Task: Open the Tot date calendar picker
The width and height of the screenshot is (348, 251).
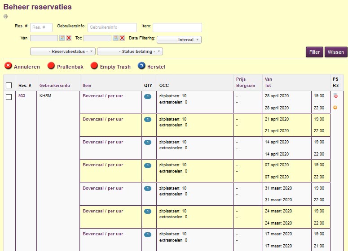Action: coord(115,38)
